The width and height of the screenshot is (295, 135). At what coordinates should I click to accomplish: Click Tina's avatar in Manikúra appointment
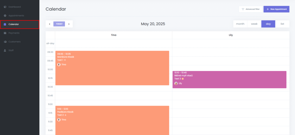(x=59, y=65)
